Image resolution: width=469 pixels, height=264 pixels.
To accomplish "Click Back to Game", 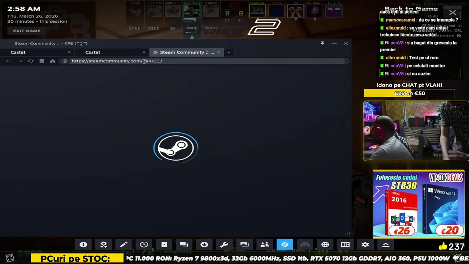I will pyautogui.click(x=411, y=9).
